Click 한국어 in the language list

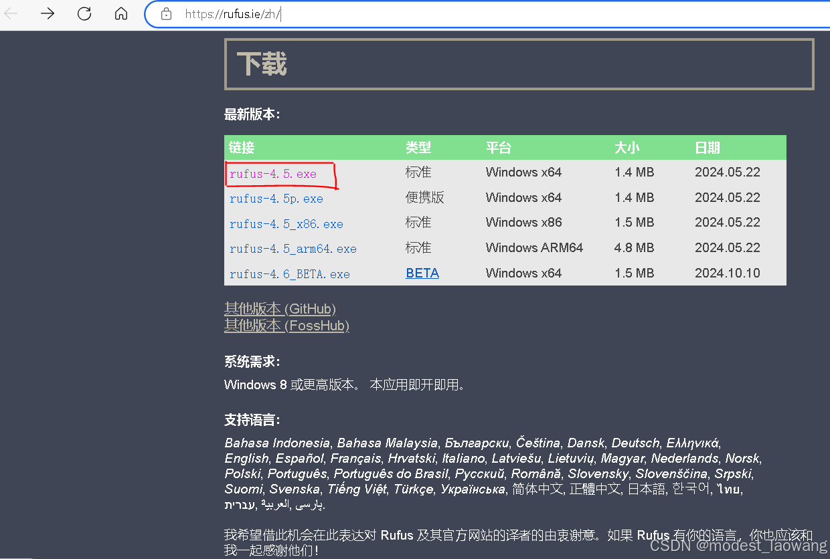(691, 489)
